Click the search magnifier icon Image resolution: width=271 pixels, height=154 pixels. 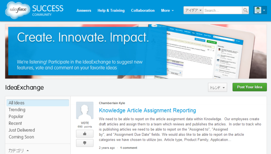click(x=245, y=10)
